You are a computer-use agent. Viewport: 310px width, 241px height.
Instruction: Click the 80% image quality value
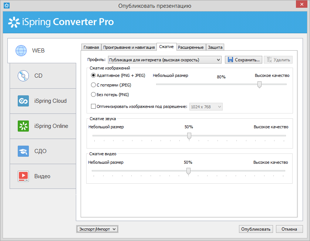click(x=221, y=77)
